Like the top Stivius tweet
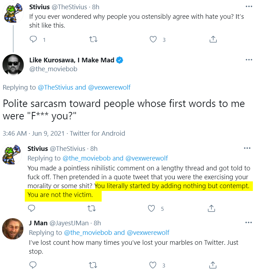Screen dimensions: 255x271 pyautogui.click(x=153, y=39)
